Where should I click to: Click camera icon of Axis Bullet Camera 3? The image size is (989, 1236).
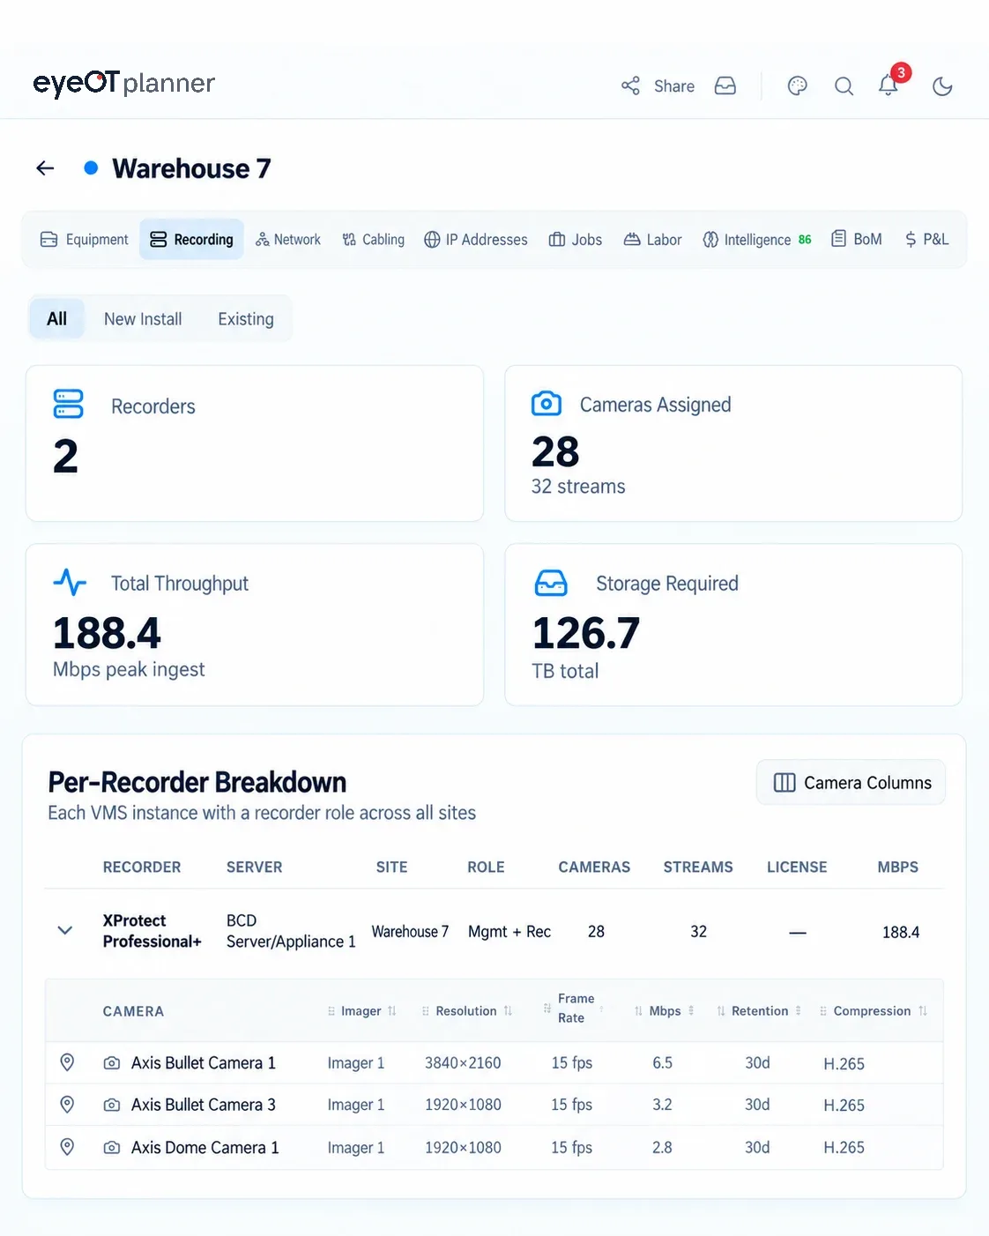coord(112,1105)
